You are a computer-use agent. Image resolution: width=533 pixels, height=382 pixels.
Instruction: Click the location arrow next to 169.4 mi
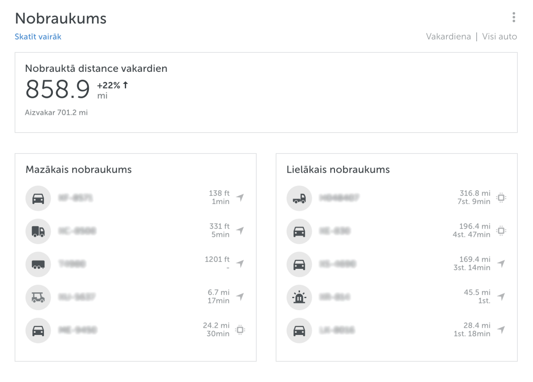click(501, 264)
